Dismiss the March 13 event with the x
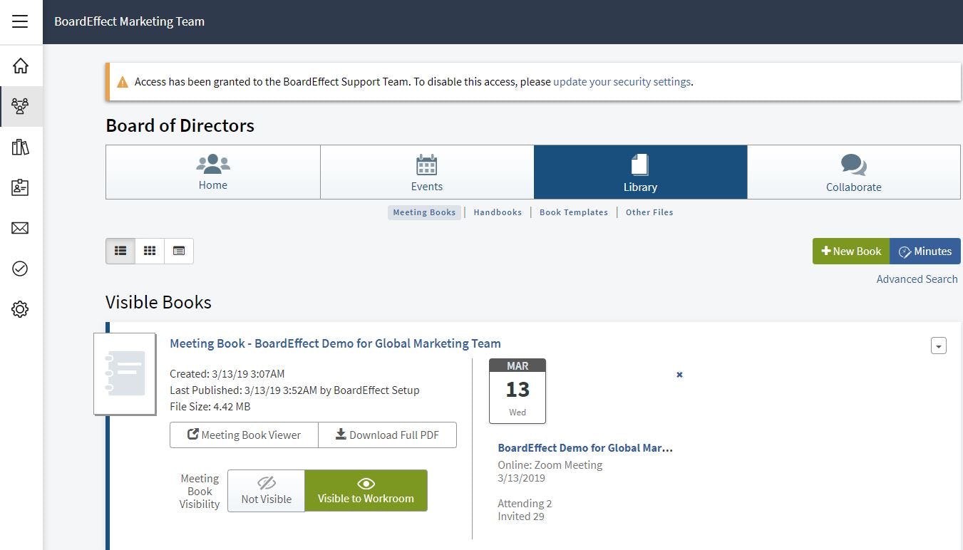 coord(679,374)
